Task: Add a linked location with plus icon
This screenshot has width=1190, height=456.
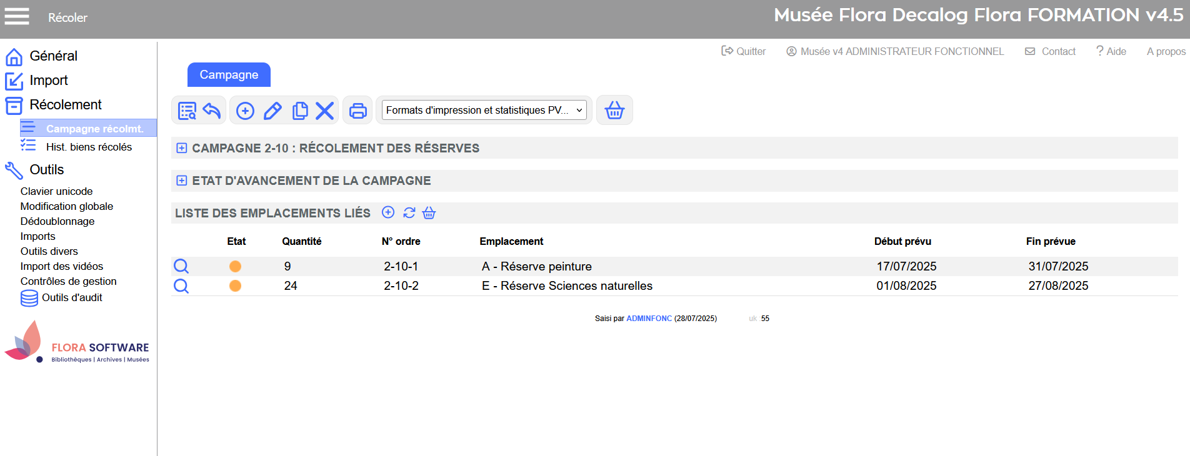Action: click(x=388, y=213)
